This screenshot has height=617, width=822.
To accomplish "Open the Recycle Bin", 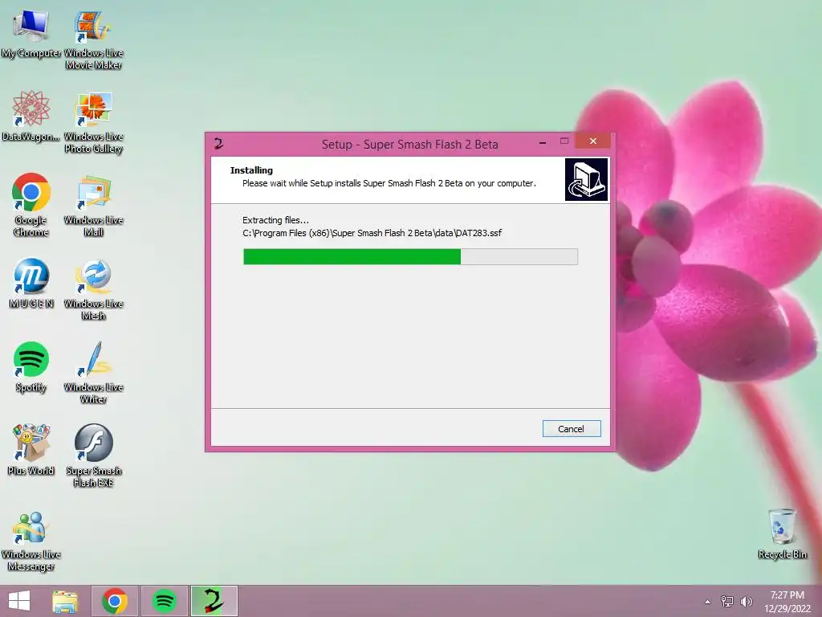I will [x=782, y=533].
